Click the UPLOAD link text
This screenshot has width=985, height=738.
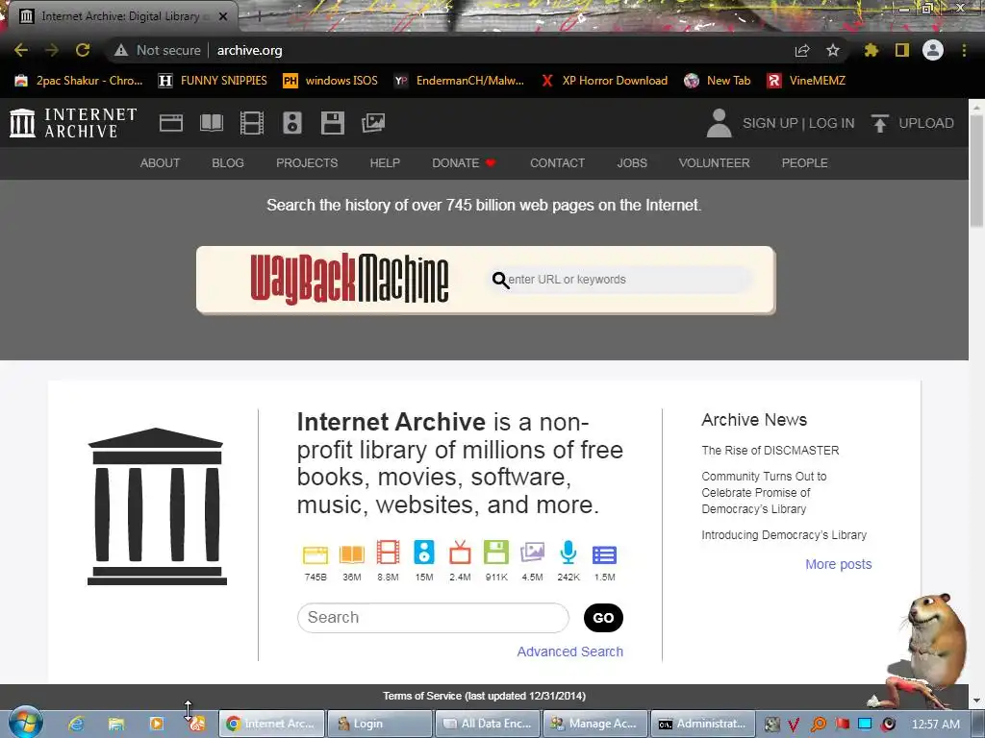point(926,123)
